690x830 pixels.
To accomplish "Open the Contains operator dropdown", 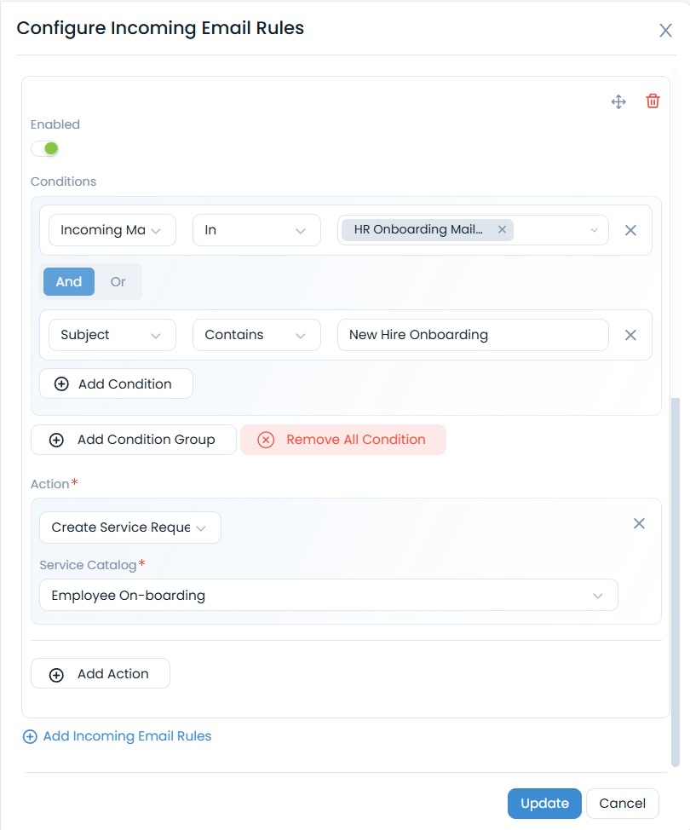I will click(x=256, y=335).
